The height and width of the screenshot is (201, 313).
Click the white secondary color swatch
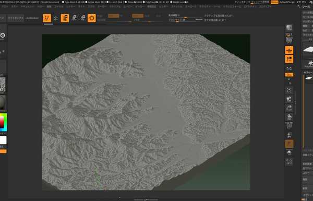point(3,140)
